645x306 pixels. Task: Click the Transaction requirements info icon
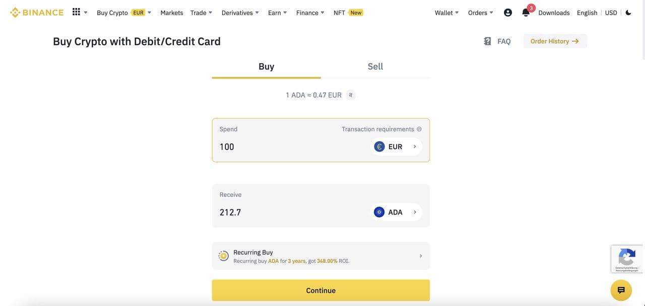tap(419, 129)
